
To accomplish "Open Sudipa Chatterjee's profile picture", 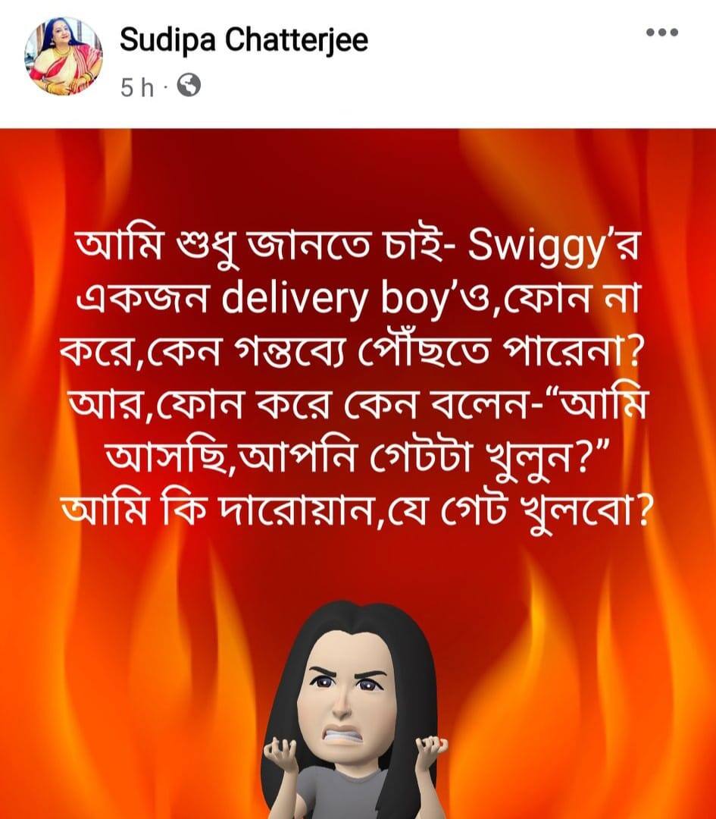I will pyautogui.click(x=63, y=55).
